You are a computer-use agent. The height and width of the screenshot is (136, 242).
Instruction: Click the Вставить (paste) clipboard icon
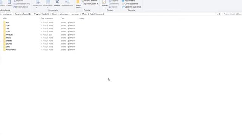[9, 2]
